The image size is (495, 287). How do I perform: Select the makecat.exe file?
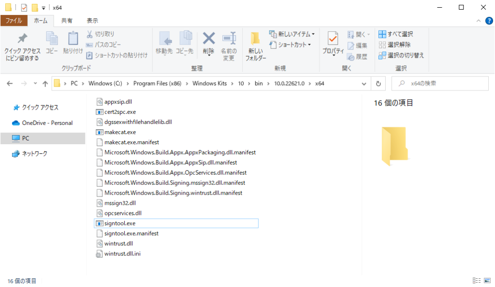pyautogui.click(x=116, y=132)
